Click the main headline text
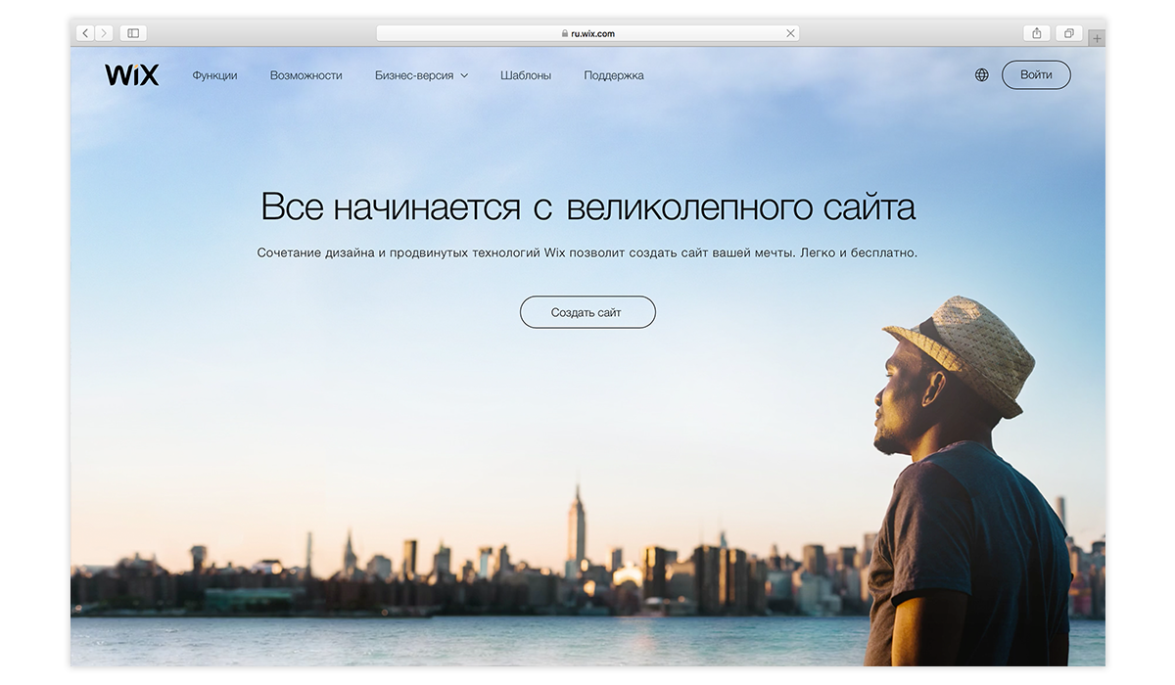1175x685 pixels. pos(587,207)
